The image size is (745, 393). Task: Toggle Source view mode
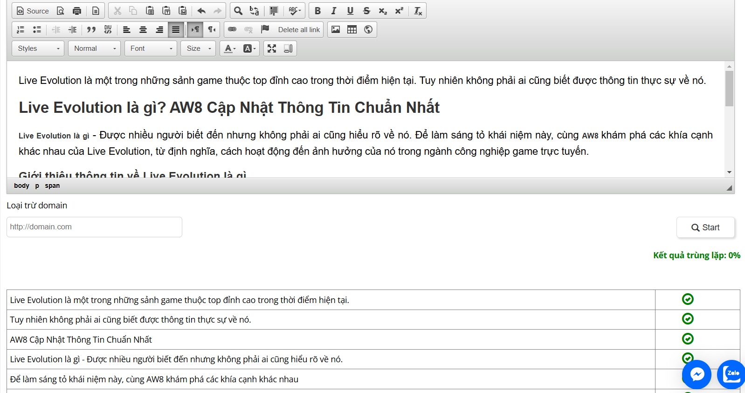coord(33,11)
